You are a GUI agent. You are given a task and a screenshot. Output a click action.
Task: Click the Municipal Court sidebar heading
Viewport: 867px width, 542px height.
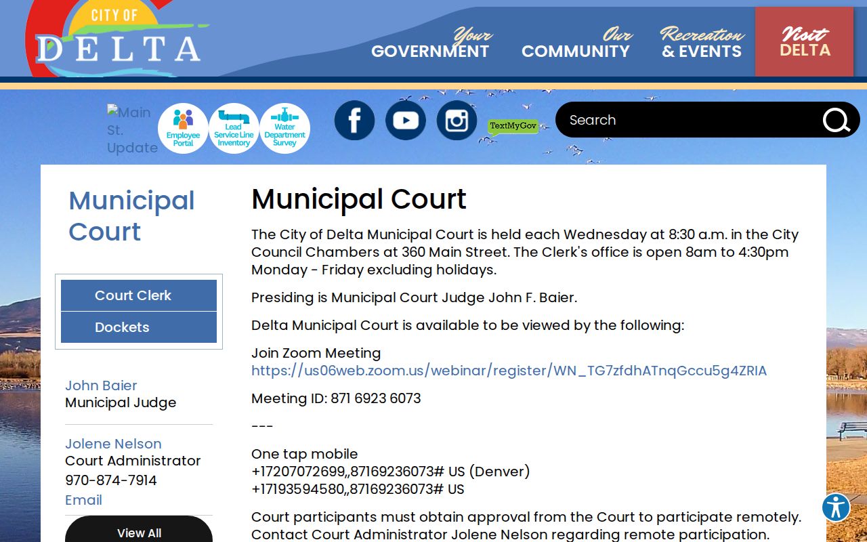click(132, 216)
